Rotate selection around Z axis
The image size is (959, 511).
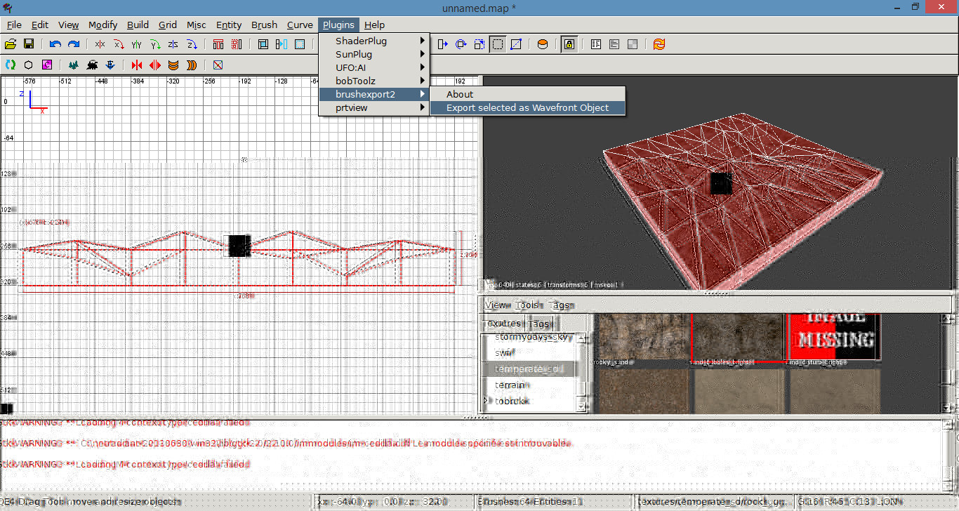pyautogui.click(x=192, y=44)
